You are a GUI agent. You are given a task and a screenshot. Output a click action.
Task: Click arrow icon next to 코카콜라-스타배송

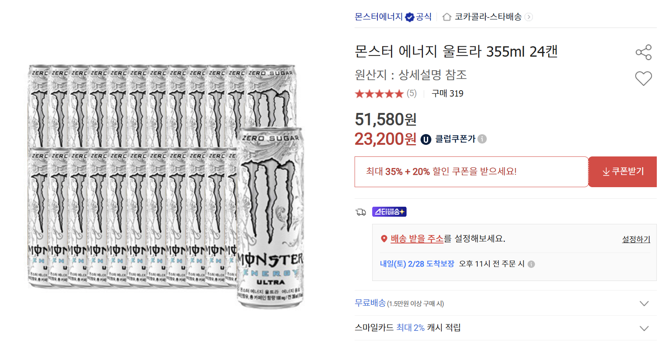[x=528, y=17]
